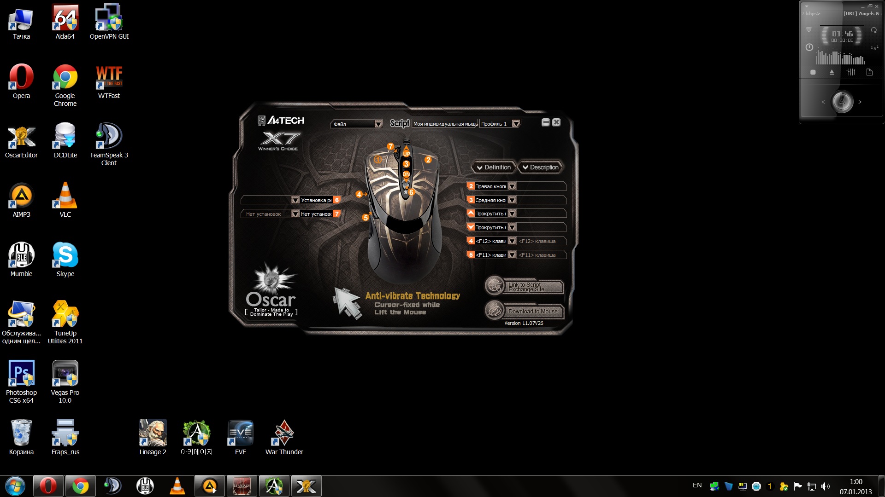Image resolution: width=885 pixels, height=497 pixels.
Task: Open the Профиль 1 profile dropdown
Action: (516, 124)
